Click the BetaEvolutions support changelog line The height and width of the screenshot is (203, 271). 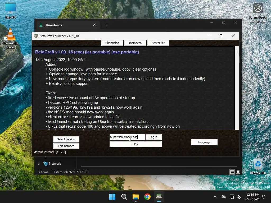coord(67,84)
